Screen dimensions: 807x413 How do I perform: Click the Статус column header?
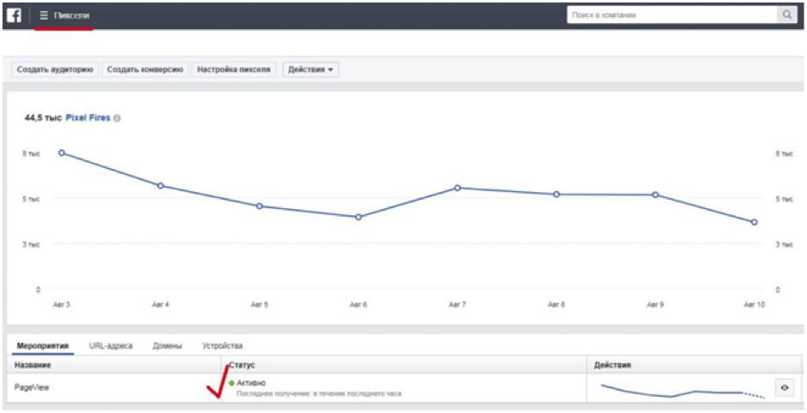pyautogui.click(x=242, y=365)
